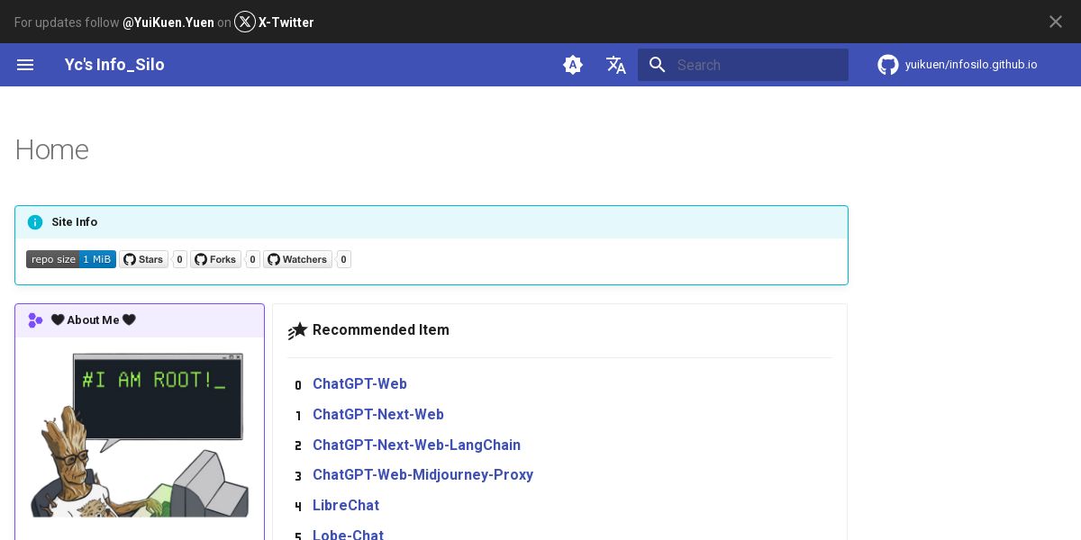Click the GitHub Stars badge
The image size is (1081, 540).
point(144,259)
